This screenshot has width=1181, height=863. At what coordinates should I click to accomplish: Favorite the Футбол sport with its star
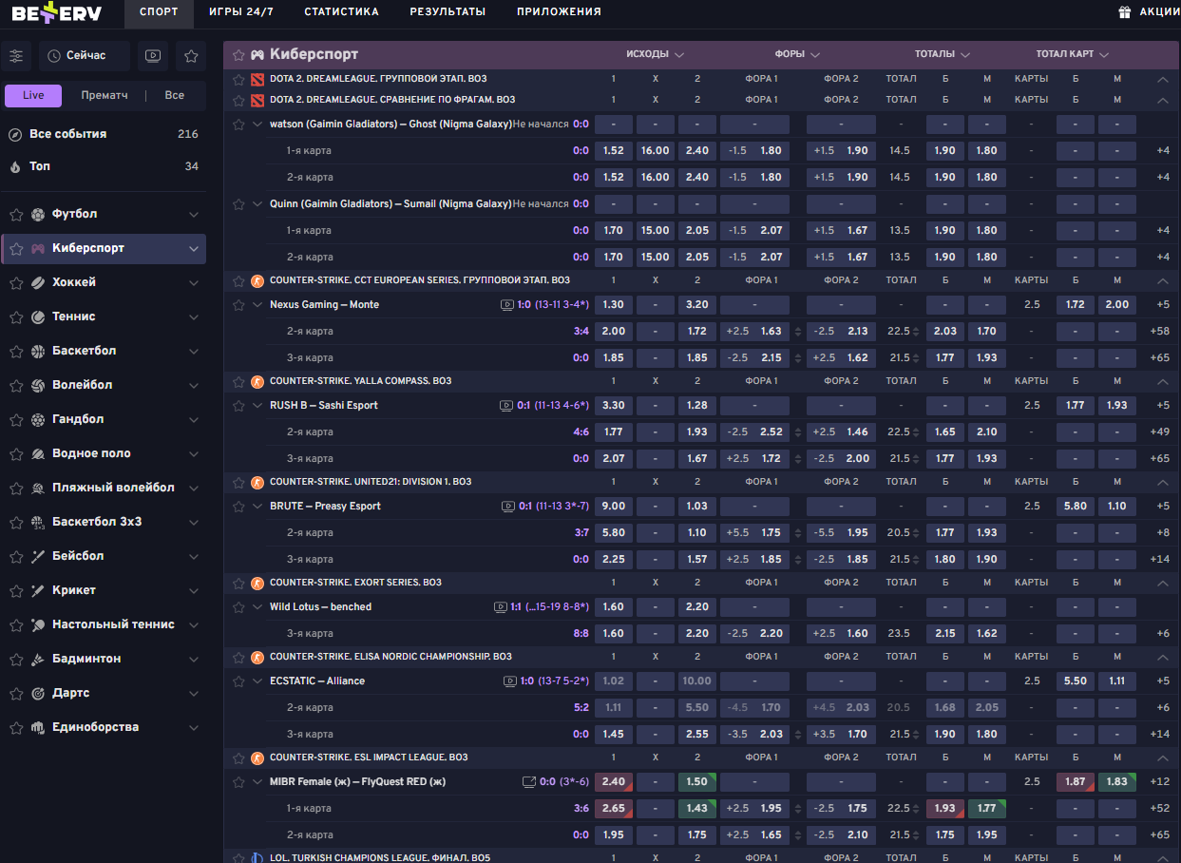[16, 214]
